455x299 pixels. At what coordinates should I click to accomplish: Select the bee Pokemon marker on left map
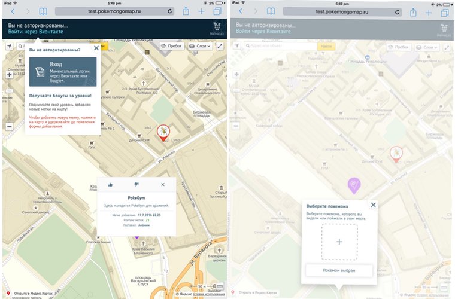[163, 133]
